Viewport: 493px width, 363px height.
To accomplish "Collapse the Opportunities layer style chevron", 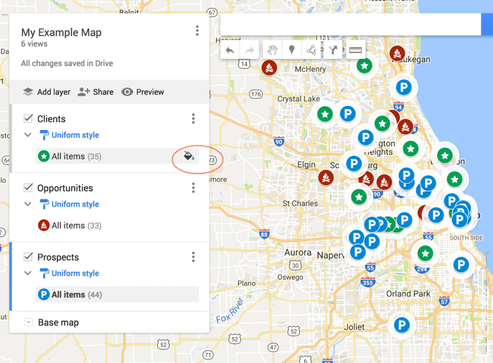I will click(x=28, y=204).
